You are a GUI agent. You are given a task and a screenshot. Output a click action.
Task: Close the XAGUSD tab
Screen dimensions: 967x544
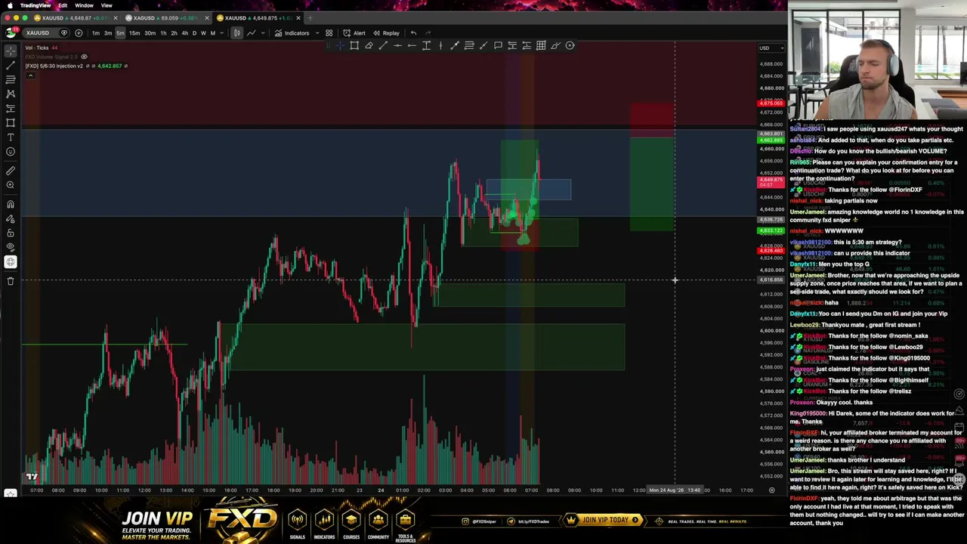[x=206, y=18]
